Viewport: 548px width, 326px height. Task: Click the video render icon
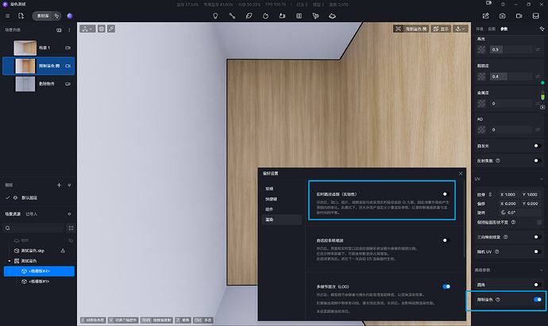coord(519,16)
